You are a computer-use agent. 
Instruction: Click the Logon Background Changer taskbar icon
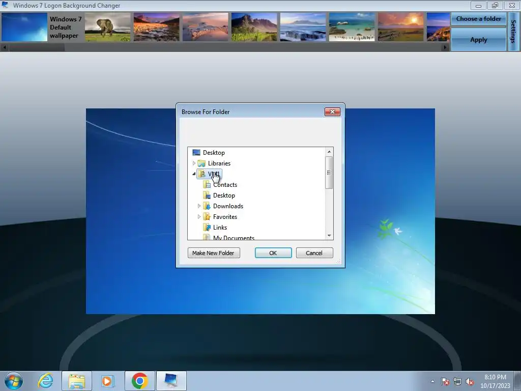point(171,381)
